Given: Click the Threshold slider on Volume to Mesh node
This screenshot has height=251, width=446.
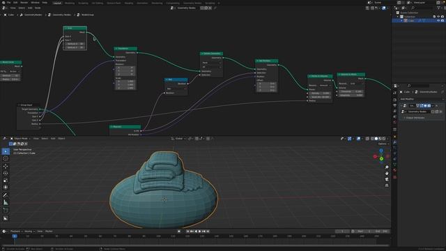Looking at the screenshot, I should 351,91.
